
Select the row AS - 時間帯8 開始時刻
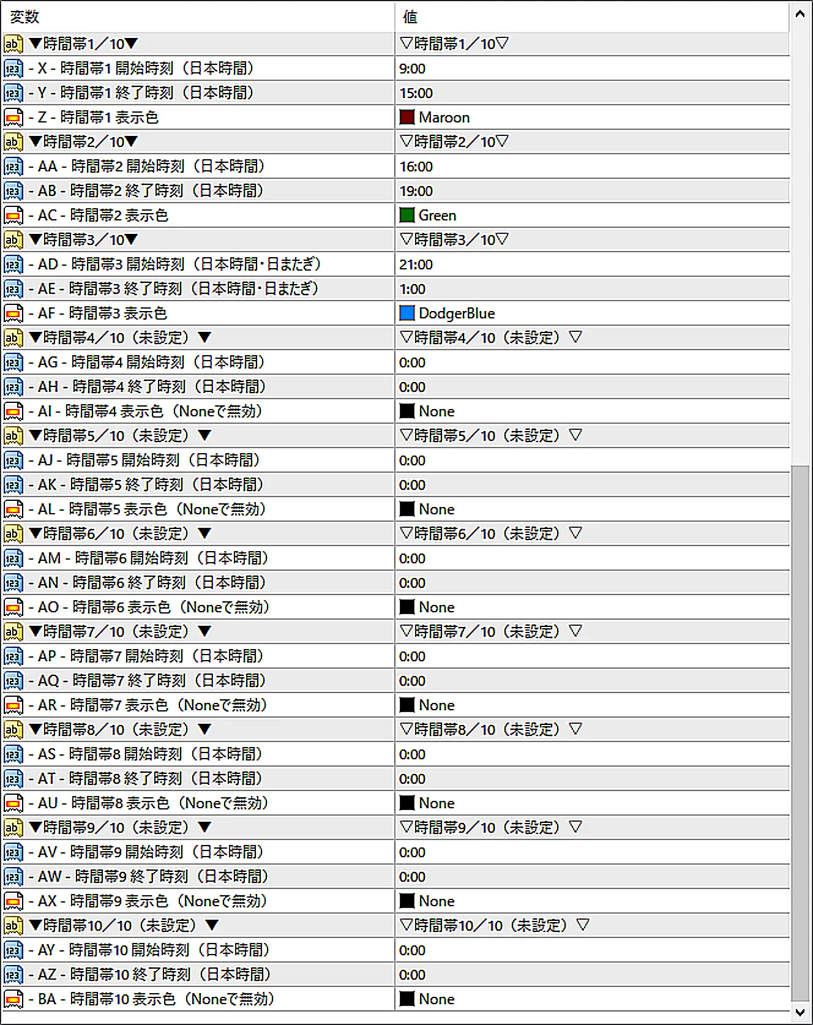click(x=396, y=754)
